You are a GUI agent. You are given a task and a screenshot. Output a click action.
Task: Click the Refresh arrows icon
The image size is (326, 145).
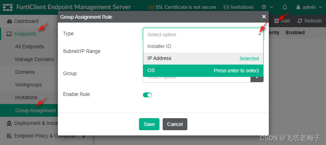(300, 21)
